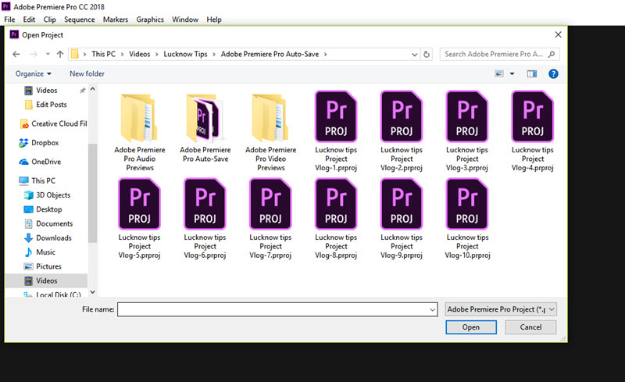Viewport: 625px width, 382px height.
Task: Open 3D Objects in sidebar
Action: coord(47,195)
